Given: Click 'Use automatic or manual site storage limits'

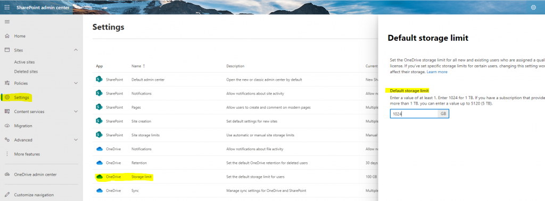Looking at the screenshot, I should click(260, 135).
